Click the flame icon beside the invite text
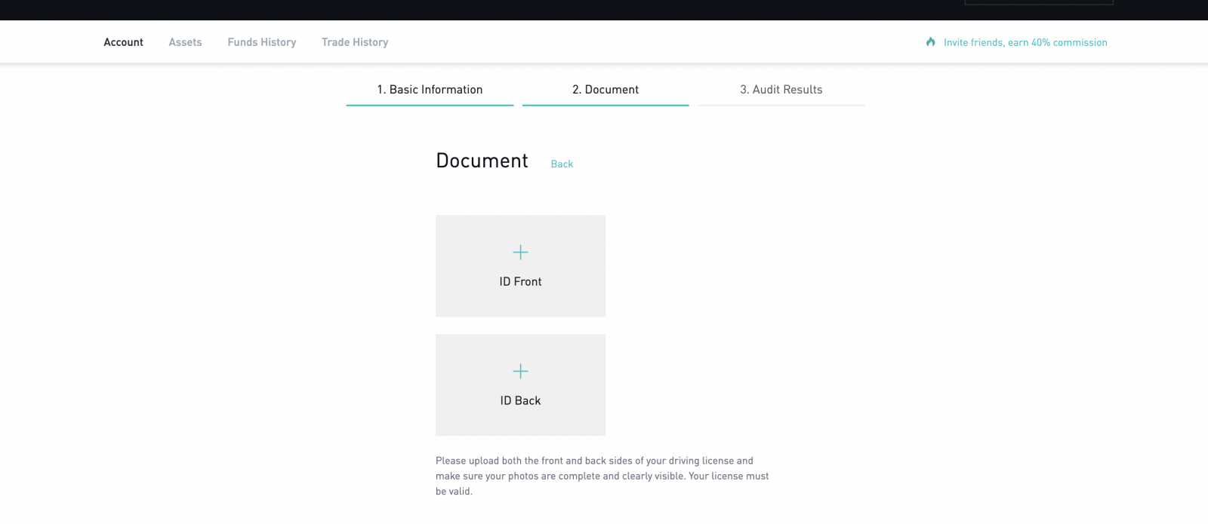Viewport: 1208px width, 524px height. click(x=930, y=42)
